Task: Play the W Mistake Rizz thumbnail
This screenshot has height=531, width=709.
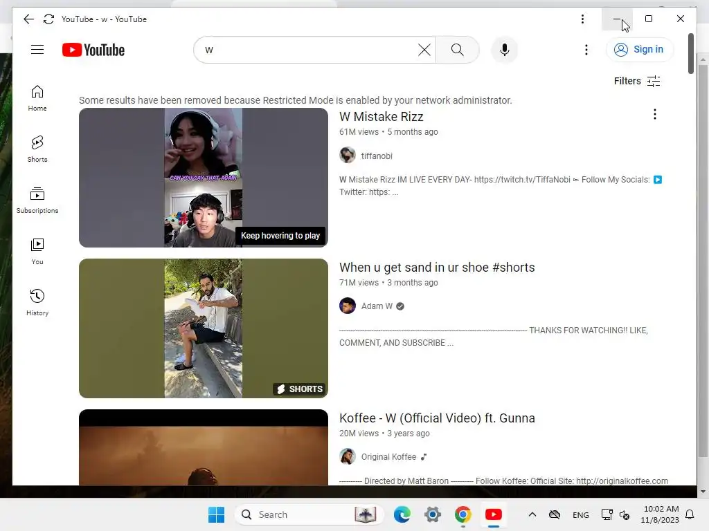Action: 204,178
